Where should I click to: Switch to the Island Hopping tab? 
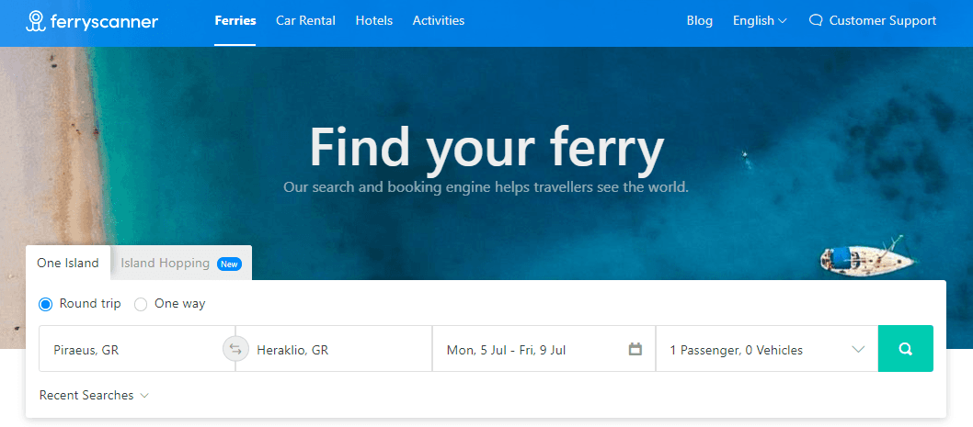pyautogui.click(x=166, y=264)
